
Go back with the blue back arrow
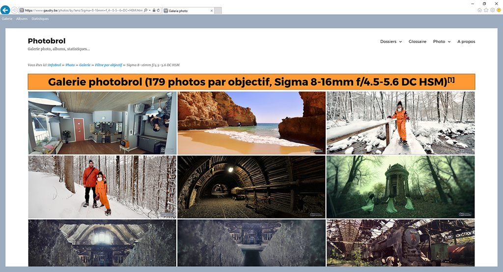(5, 10)
